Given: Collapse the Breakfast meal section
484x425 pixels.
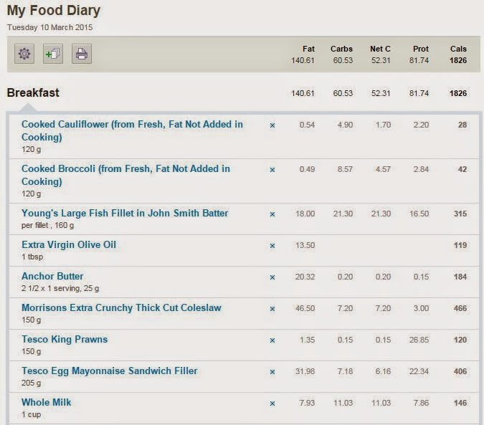Looking at the screenshot, I should 33,93.
